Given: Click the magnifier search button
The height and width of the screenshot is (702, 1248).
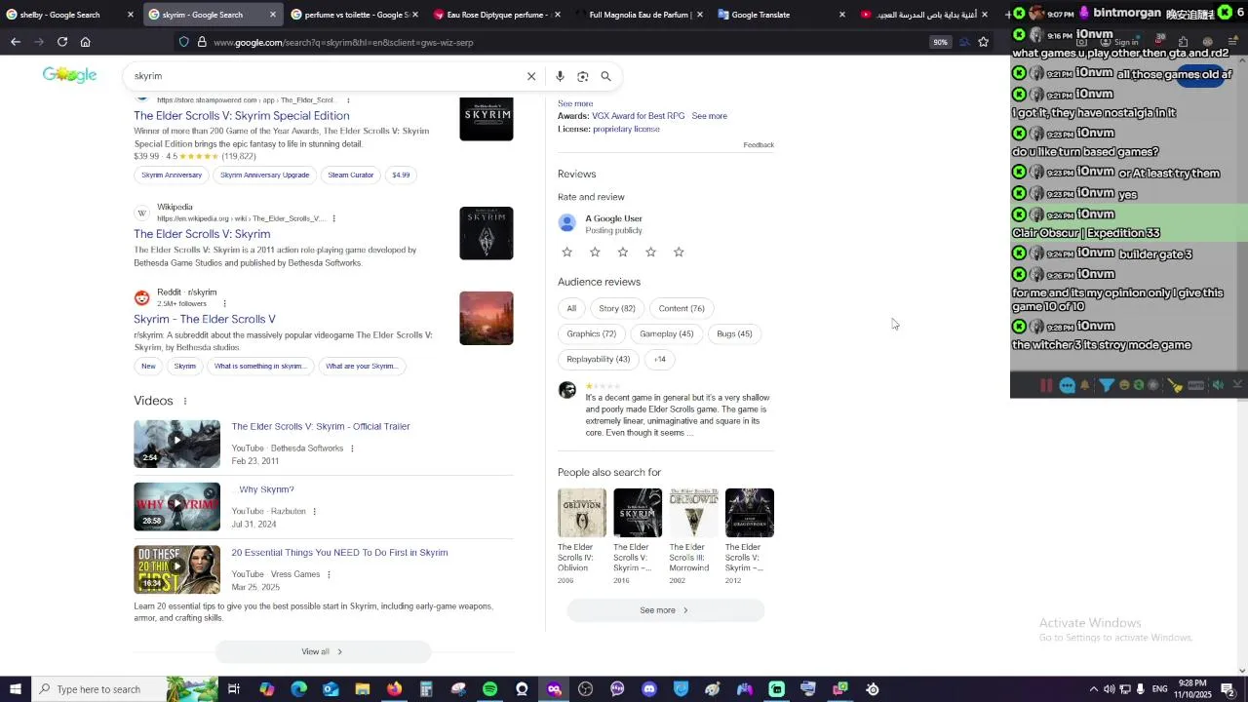Looking at the screenshot, I should (x=605, y=76).
